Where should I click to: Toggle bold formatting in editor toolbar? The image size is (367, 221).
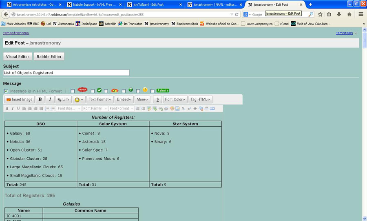click(40, 99)
